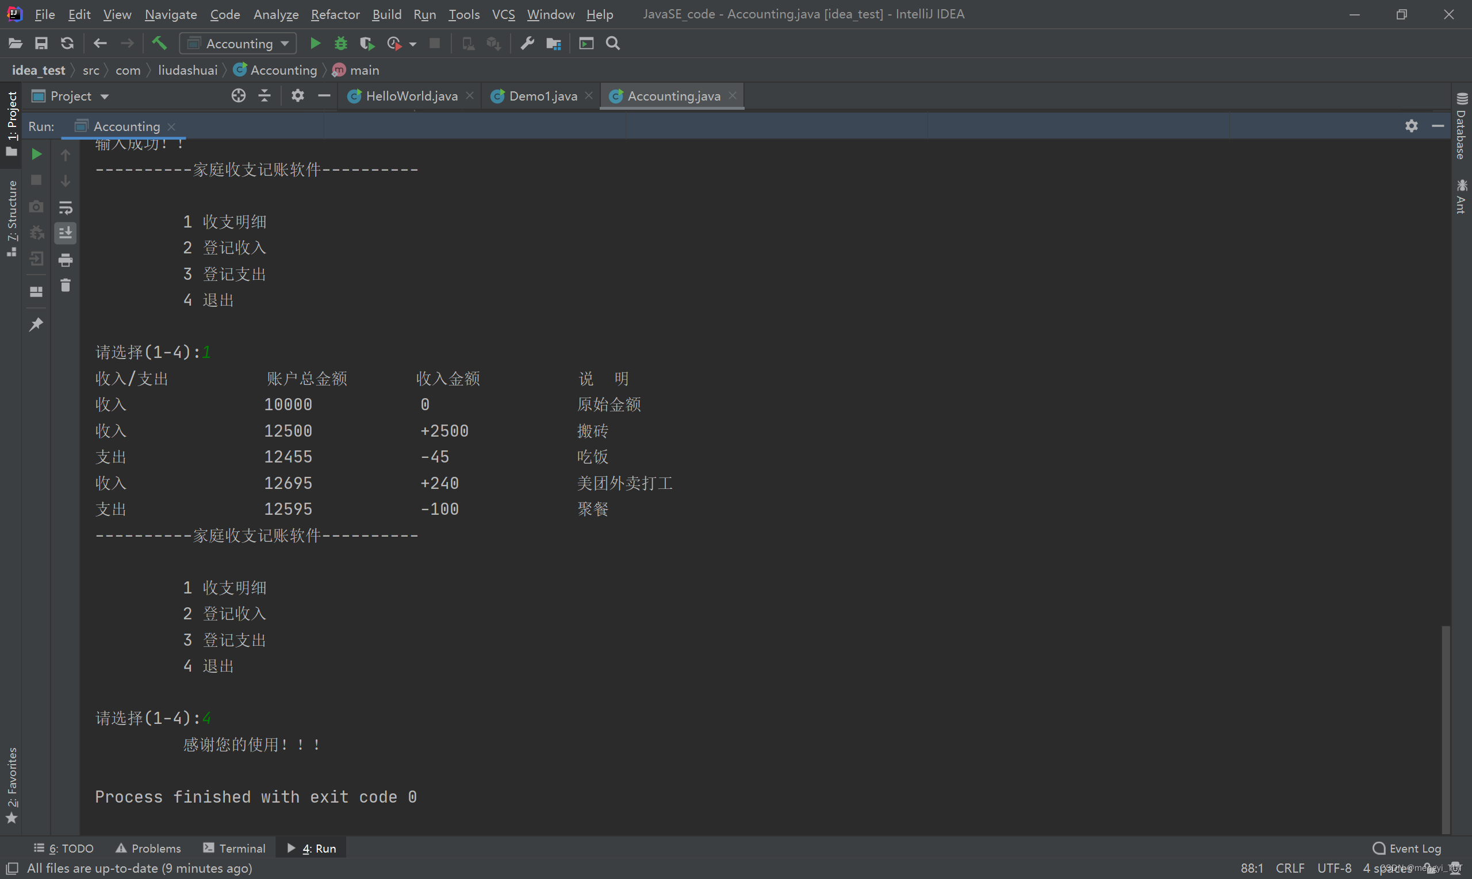
Task: Open the Terminal tool window
Action: pyautogui.click(x=234, y=848)
